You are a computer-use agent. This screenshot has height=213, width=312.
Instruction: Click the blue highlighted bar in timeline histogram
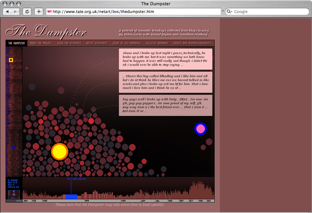coord(71,197)
